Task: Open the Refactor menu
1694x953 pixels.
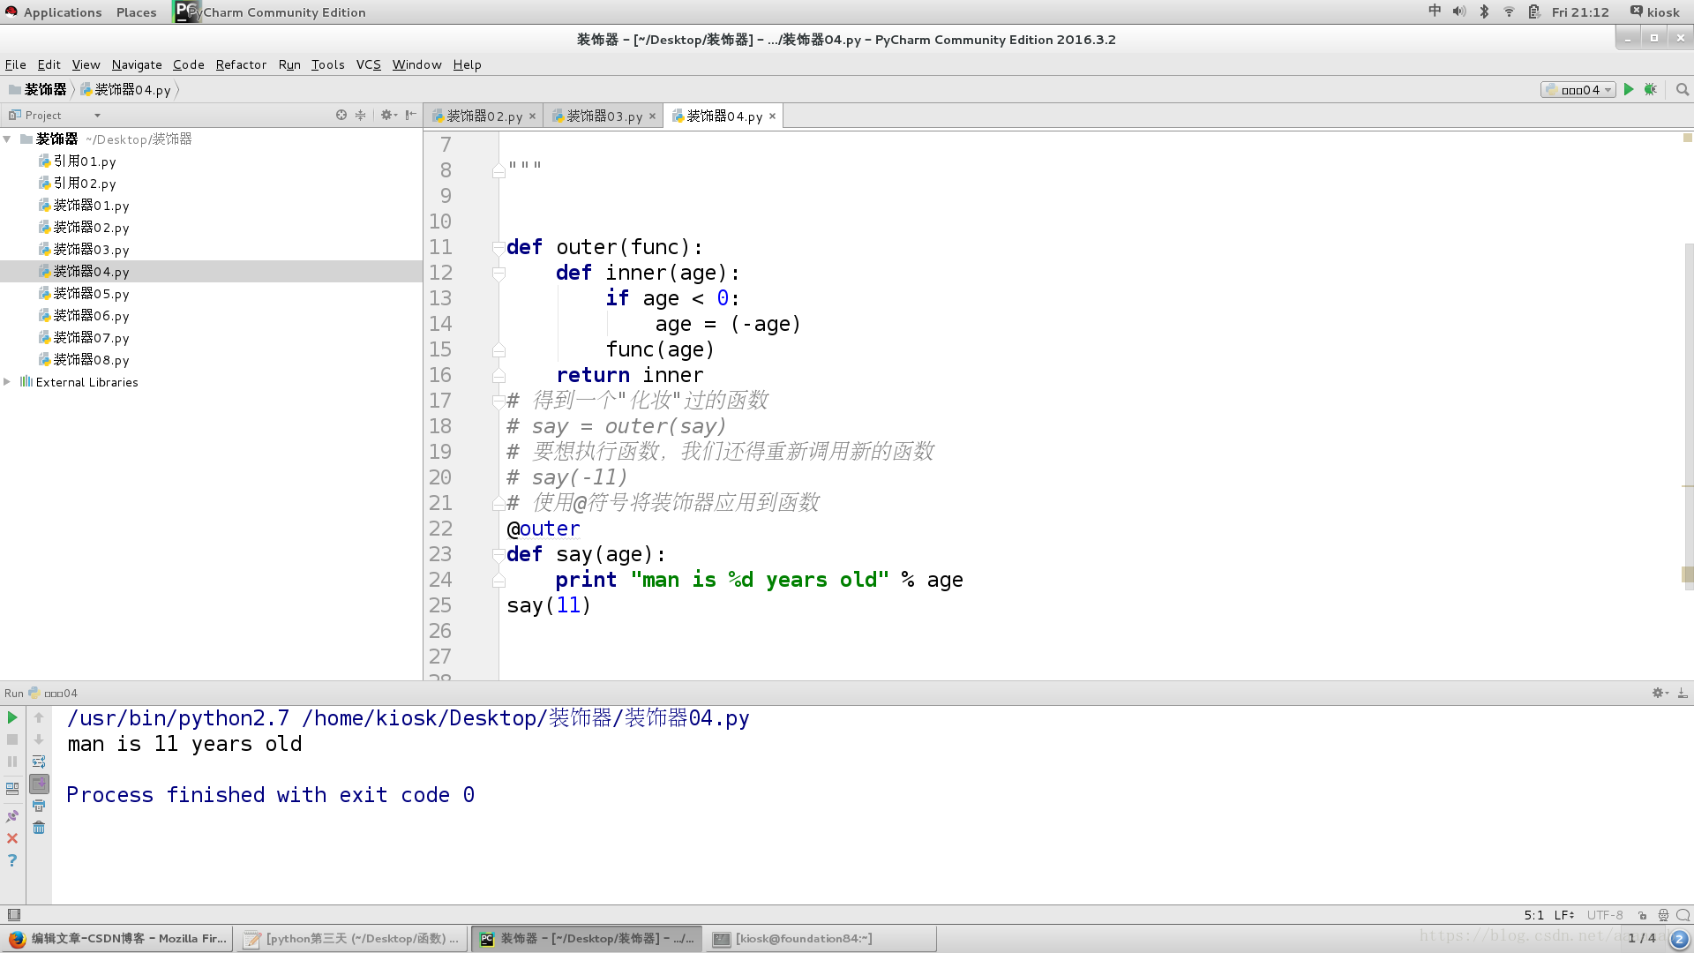Action: tap(241, 64)
